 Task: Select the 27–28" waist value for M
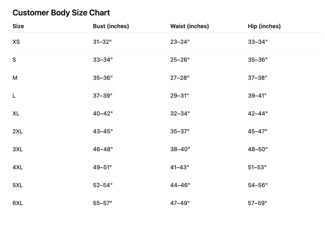[x=180, y=78]
